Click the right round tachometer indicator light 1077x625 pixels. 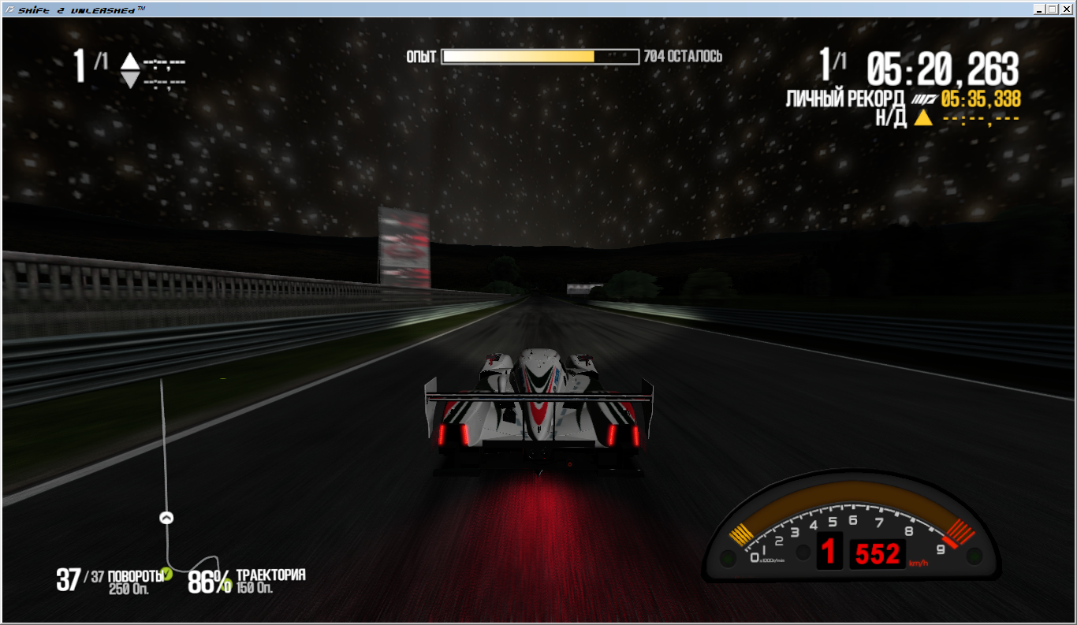coord(975,557)
